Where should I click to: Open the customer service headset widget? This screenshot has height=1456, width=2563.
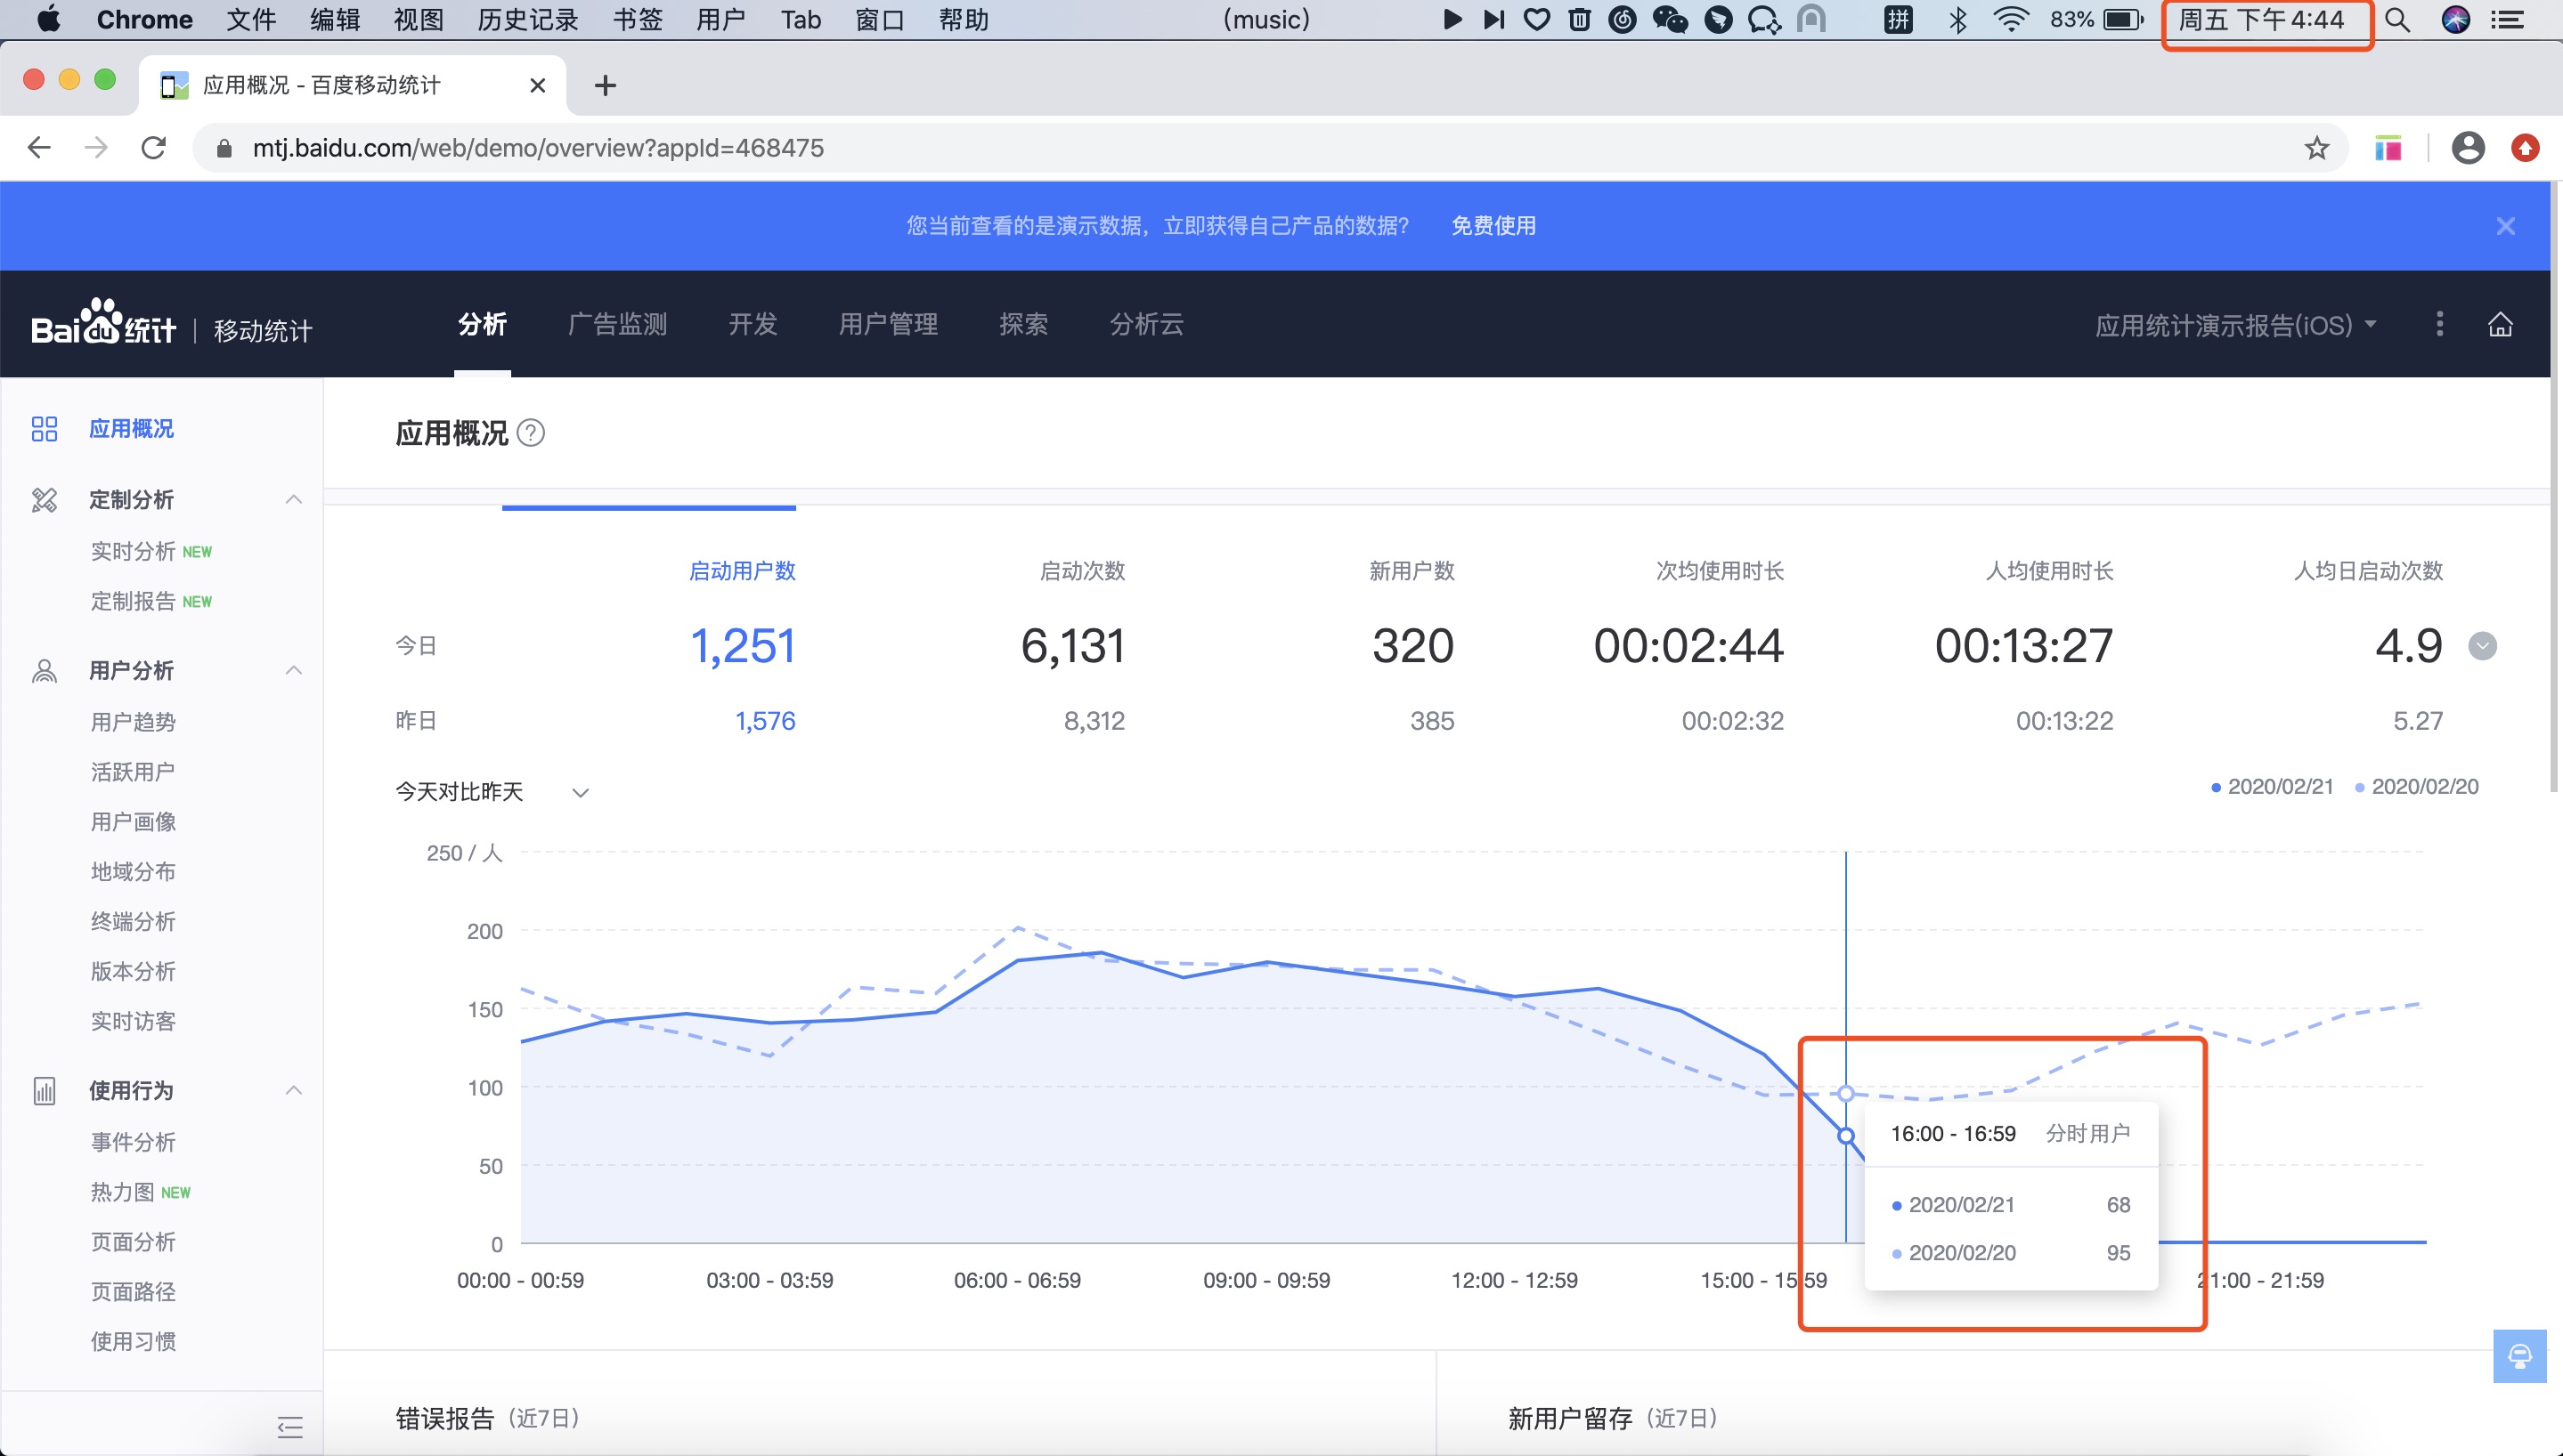(x=2519, y=1356)
